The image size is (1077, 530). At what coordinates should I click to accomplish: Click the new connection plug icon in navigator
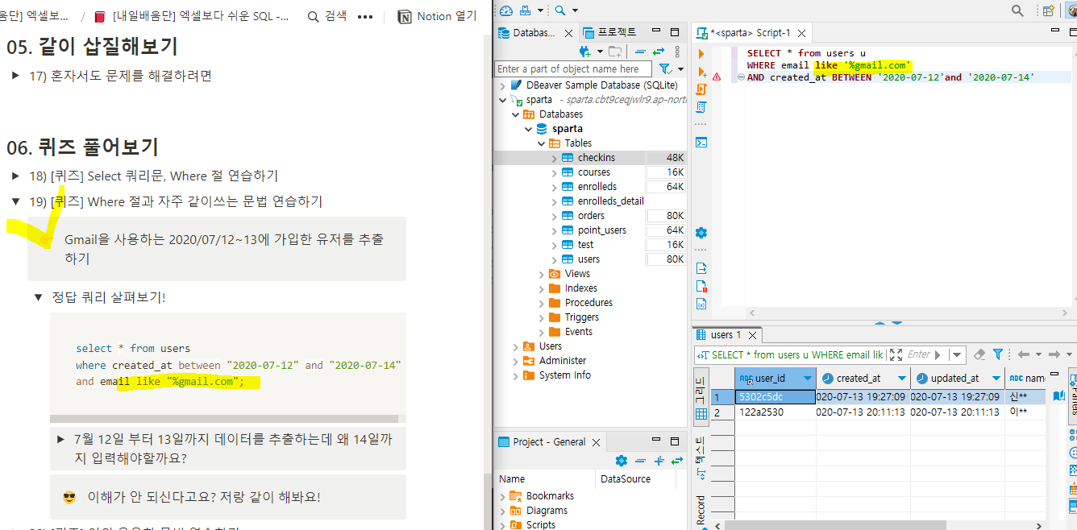584,52
